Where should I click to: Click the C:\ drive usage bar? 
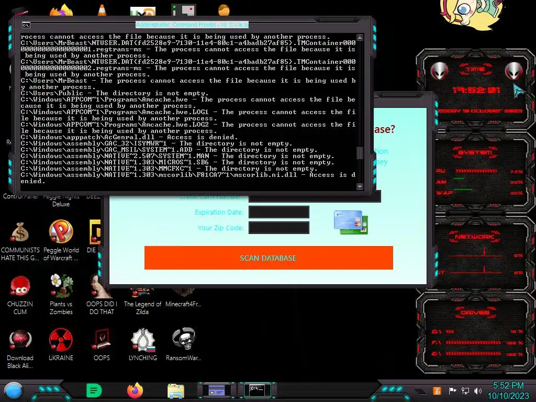pyautogui.click(x=450, y=331)
